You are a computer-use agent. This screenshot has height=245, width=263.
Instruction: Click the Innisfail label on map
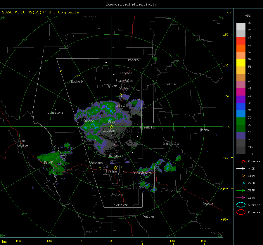tap(118, 105)
